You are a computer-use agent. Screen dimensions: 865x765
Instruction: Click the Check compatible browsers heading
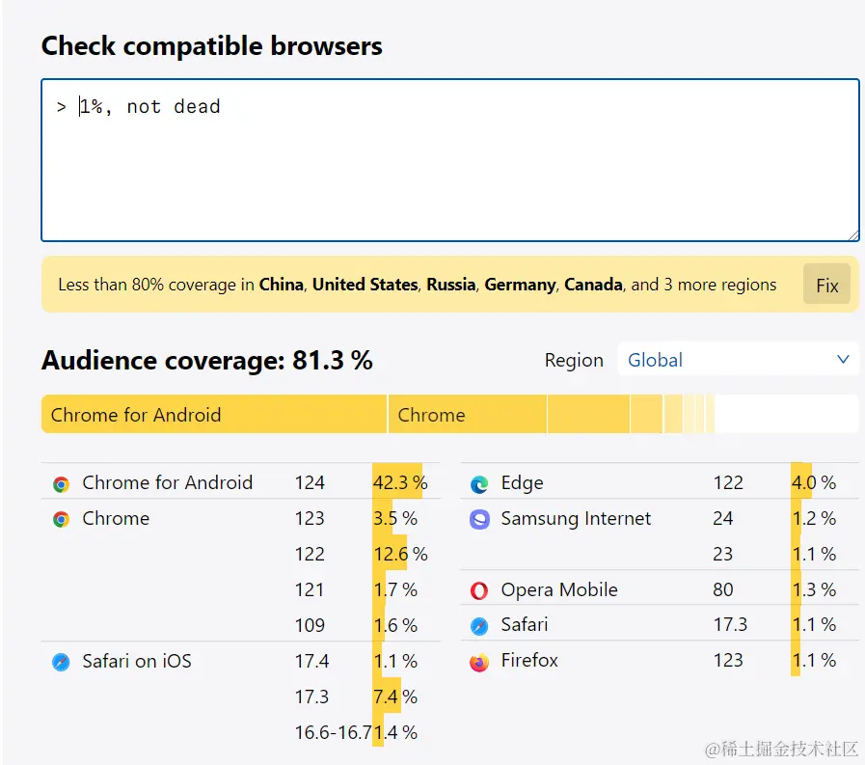coord(212,45)
